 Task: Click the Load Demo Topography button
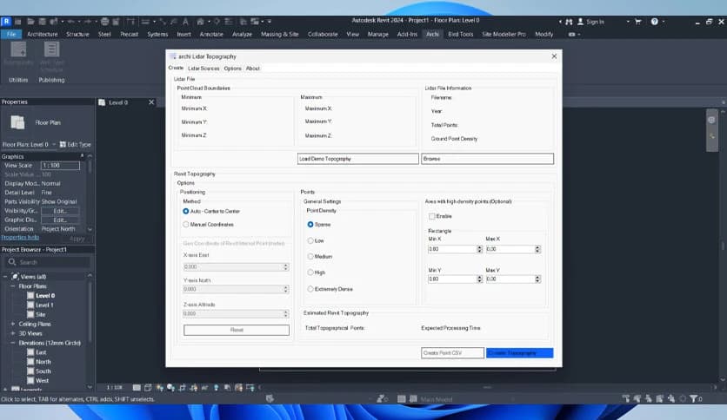[x=357, y=159]
